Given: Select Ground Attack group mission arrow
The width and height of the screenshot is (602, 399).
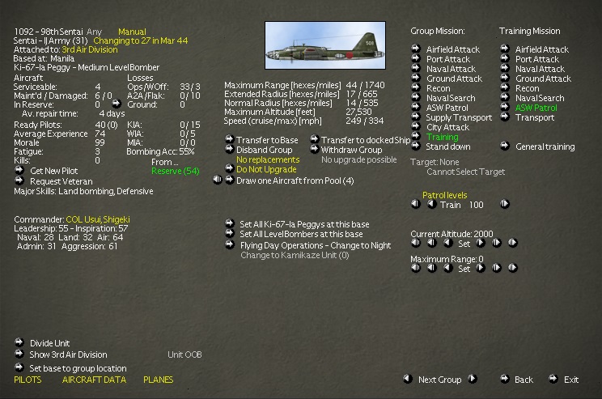Looking at the screenshot, I should tap(416, 77).
